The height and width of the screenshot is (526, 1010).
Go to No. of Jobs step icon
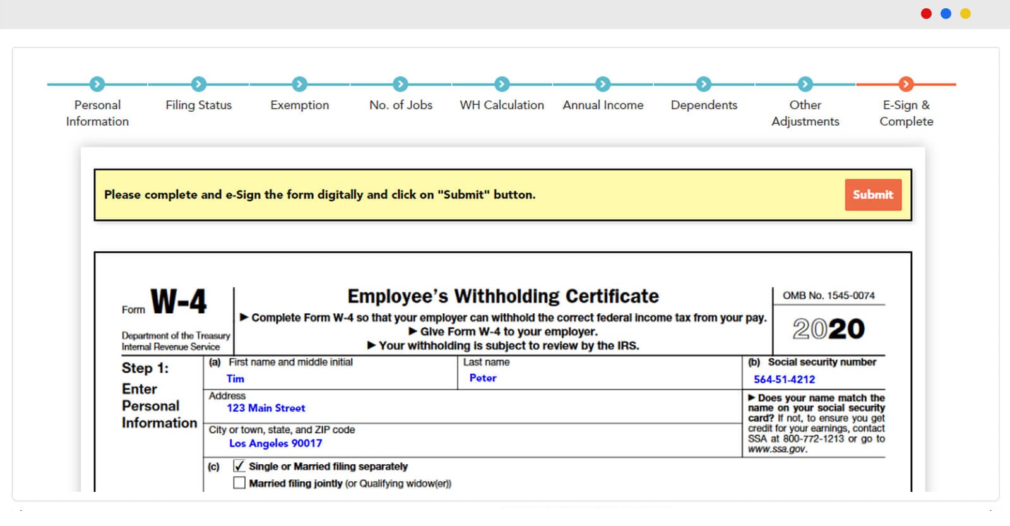tap(401, 84)
